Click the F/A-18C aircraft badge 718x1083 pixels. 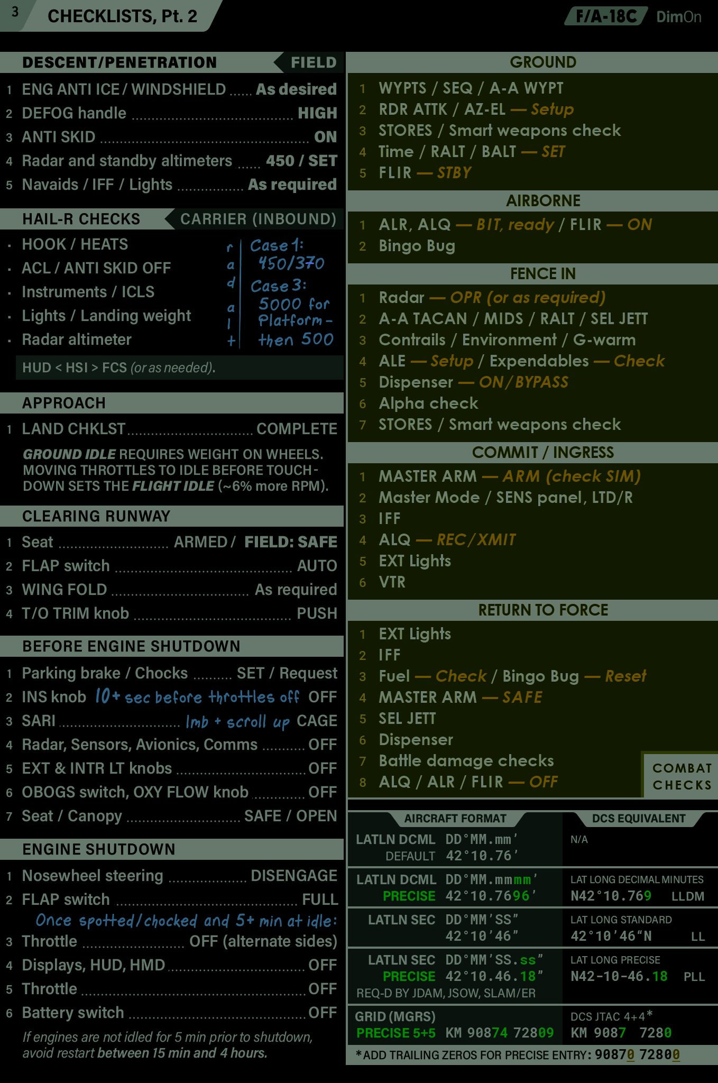tap(606, 16)
